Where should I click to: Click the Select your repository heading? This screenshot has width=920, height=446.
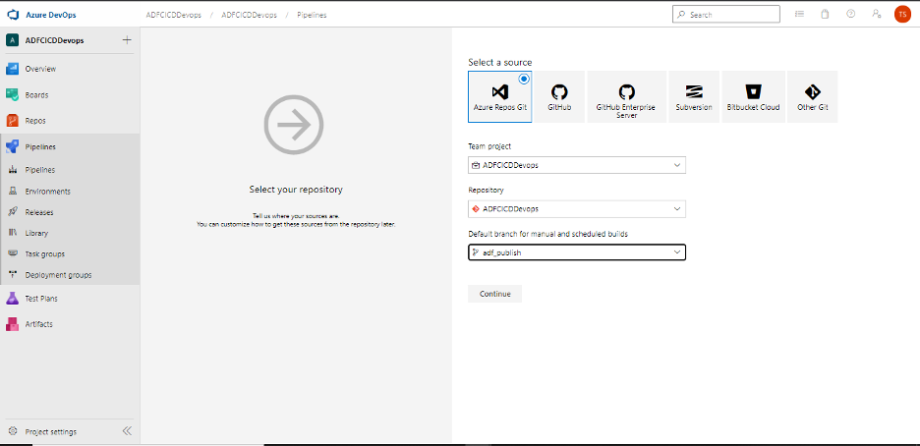pyautogui.click(x=296, y=190)
